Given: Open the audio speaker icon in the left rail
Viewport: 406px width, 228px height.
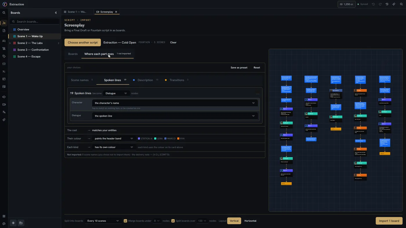Looking at the screenshot, I should [4, 97].
